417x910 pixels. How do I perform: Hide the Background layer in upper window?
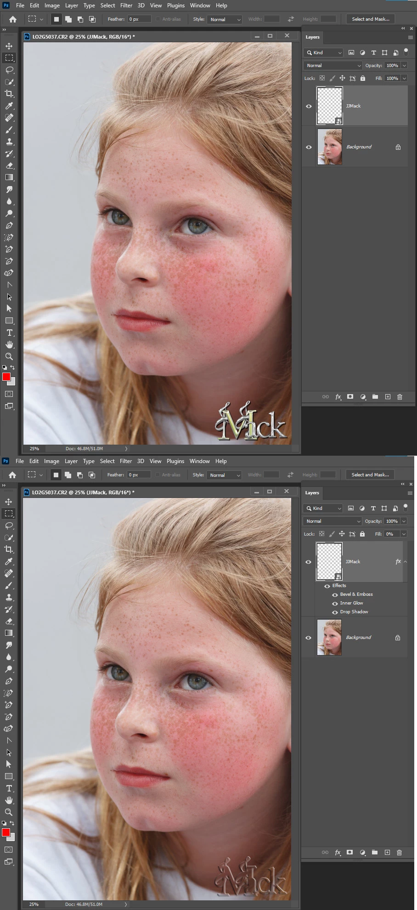pyautogui.click(x=309, y=147)
